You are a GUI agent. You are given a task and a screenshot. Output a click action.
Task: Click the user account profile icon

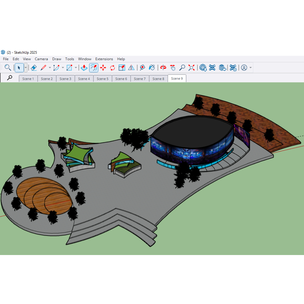(x=244, y=68)
